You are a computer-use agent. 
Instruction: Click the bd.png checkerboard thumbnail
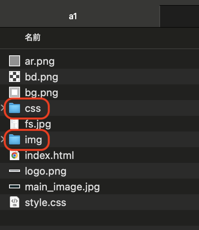click(15, 77)
